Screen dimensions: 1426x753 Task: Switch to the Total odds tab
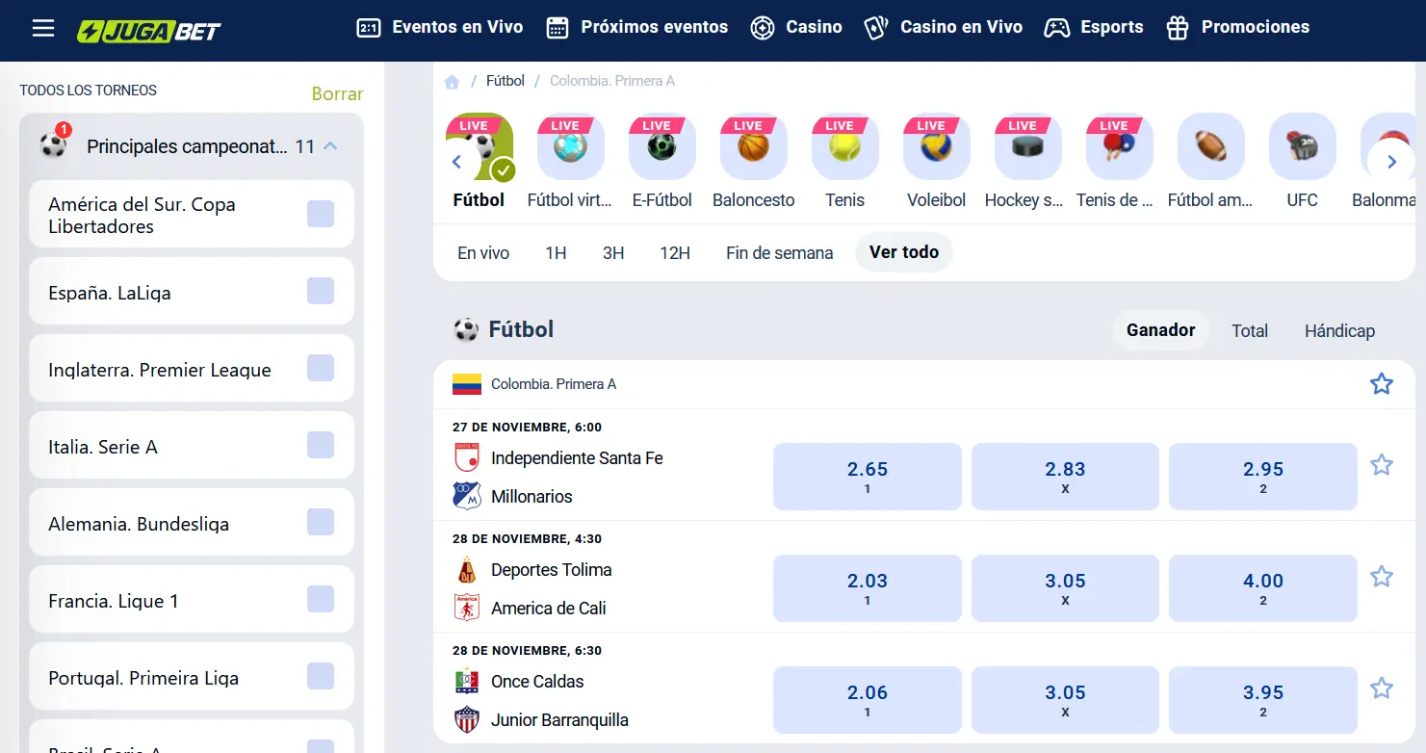1249,330
